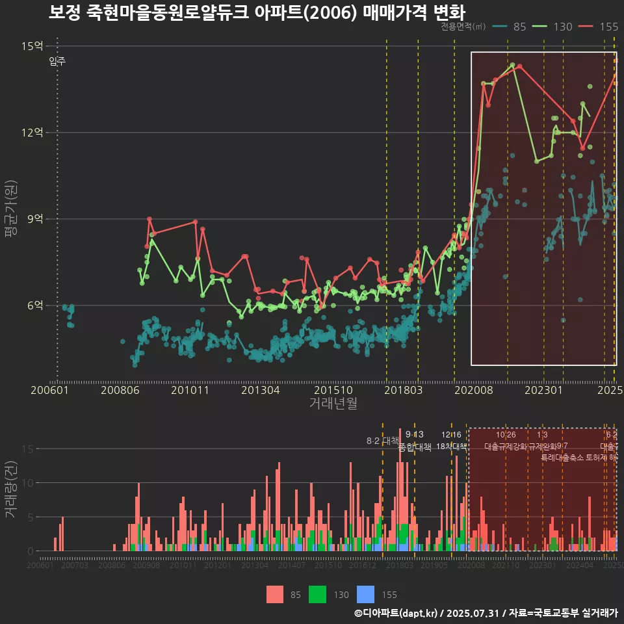
Task: Click the '5' volume y-axis label
Action: (31, 517)
